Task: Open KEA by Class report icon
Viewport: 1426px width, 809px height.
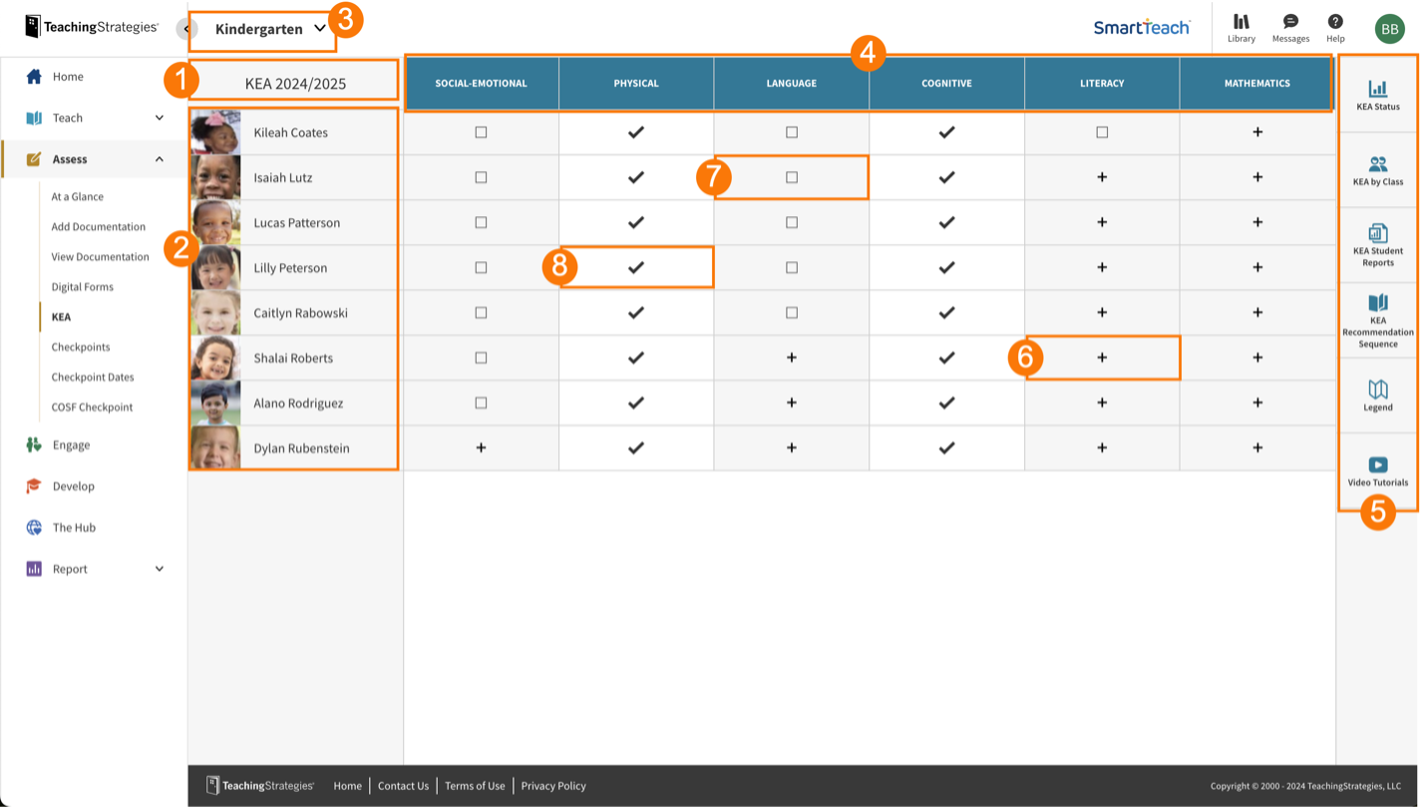Action: pos(1377,165)
